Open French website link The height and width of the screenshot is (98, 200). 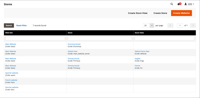[x=11, y=80]
